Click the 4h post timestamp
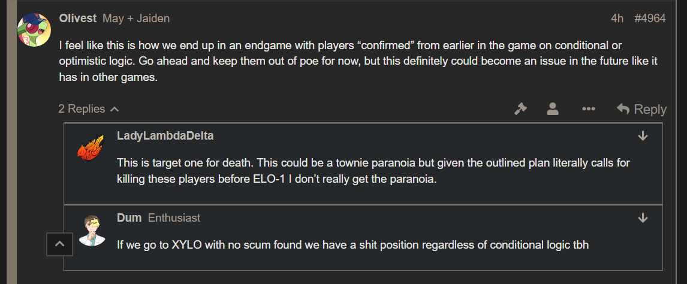The width and height of the screenshot is (687, 284). (x=617, y=19)
